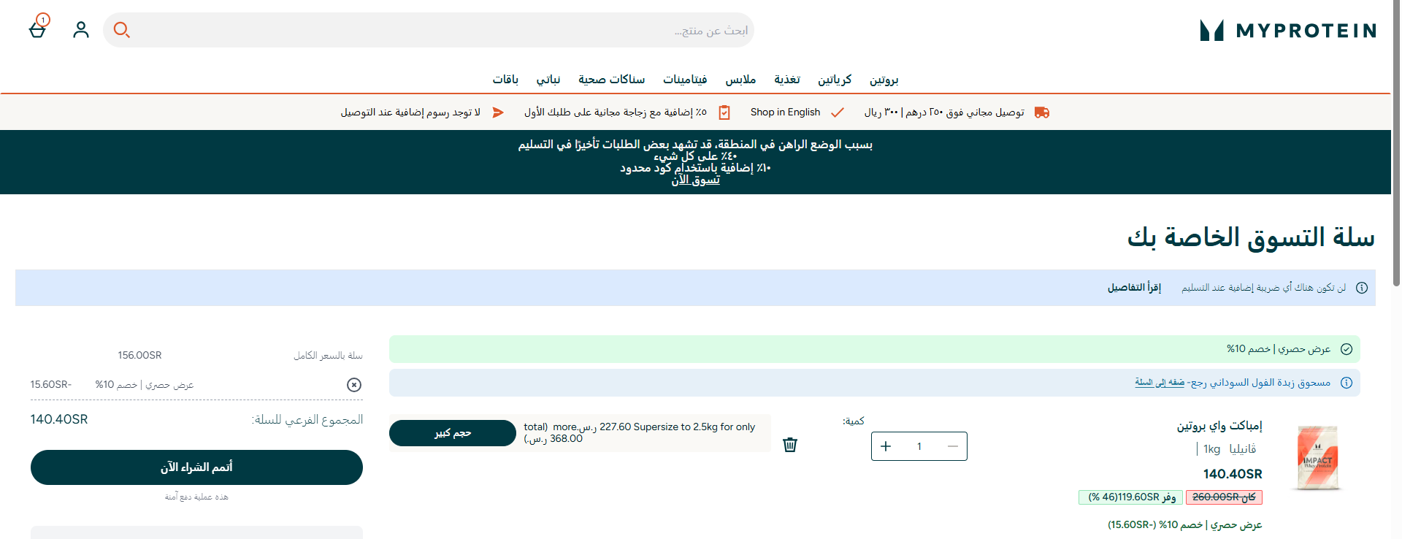1402x539 pixels.
Task: Click the check circle icon in the green offer banner
Action: [x=1347, y=349]
